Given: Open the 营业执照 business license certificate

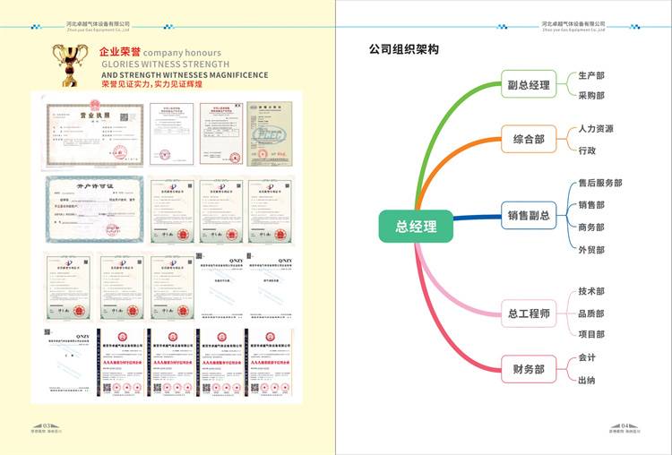Looking at the screenshot, I should 92,133.
